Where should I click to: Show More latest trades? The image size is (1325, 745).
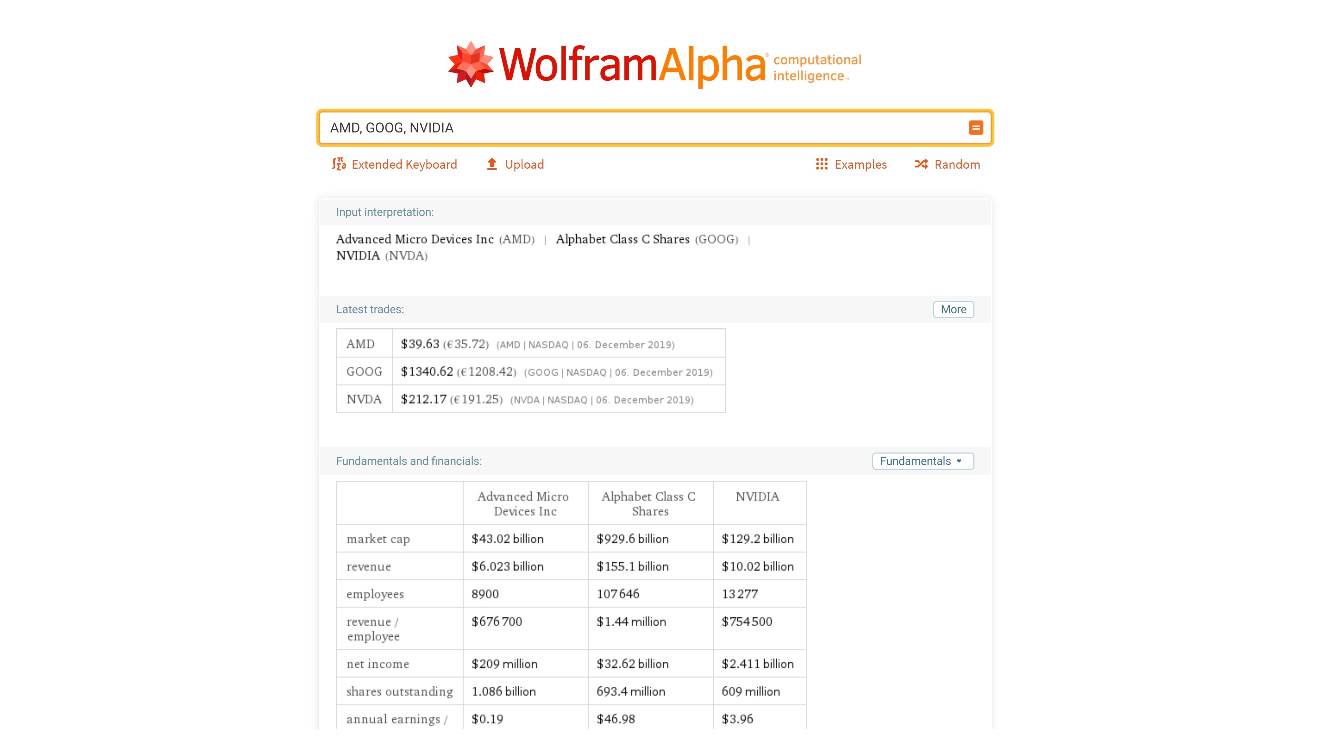(953, 309)
